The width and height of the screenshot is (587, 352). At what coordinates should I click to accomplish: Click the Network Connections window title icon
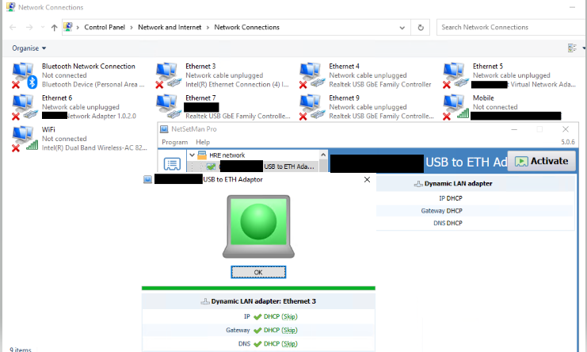pyautogui.click(x=11, y=7)
